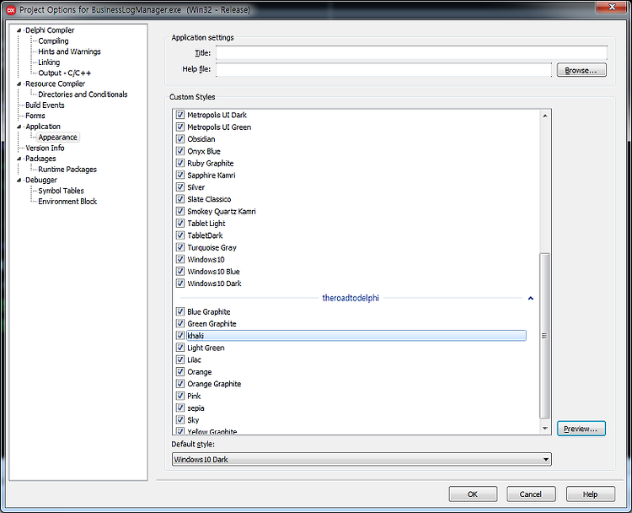
Task: Select Forms in the options tree
Action: click(35, 116)
